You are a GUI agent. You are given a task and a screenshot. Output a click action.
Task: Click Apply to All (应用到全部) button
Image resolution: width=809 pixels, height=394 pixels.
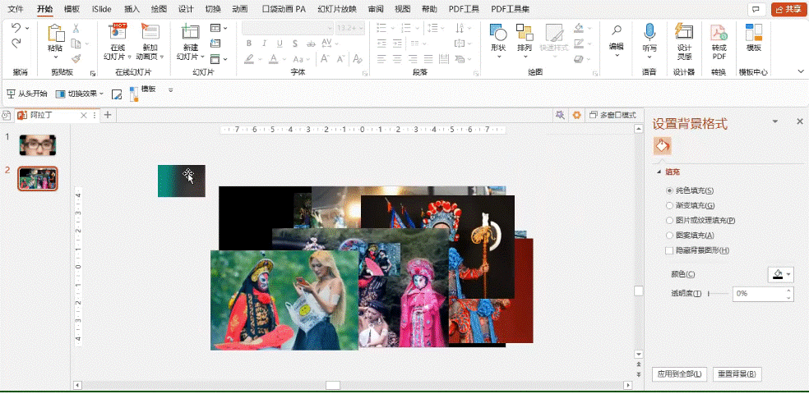tap(679, 374)
